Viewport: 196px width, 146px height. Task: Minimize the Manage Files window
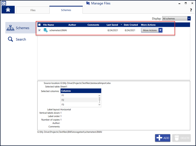point(179,3)
